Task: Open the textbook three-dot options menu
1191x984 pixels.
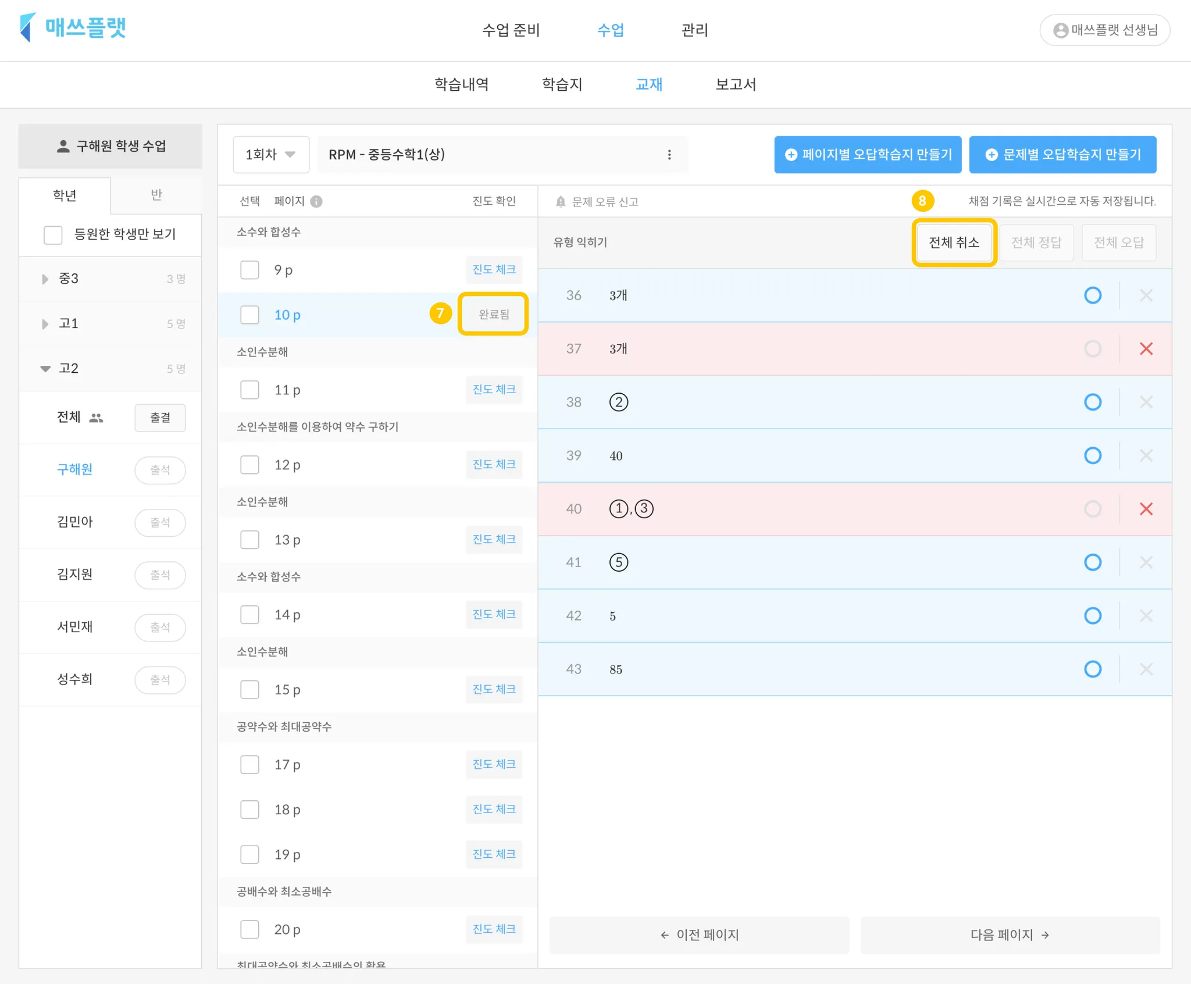Action: click(x=669, y=155)
